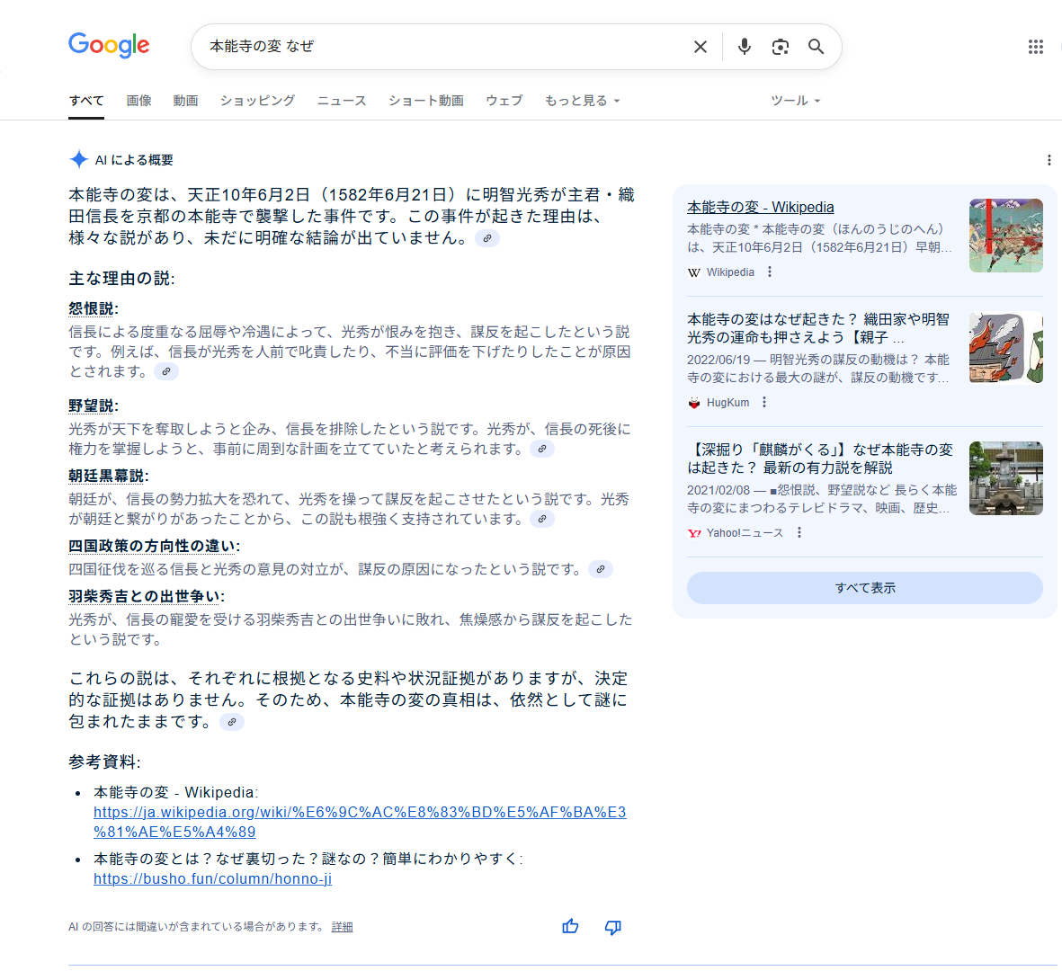Open the HugKum source three-dot menu
This screenshot has height=971, width=1062.
764,402
